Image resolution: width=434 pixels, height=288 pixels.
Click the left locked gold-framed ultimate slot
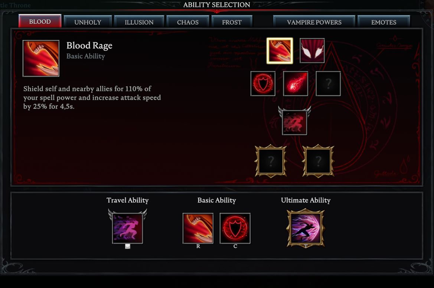(270, 161)
